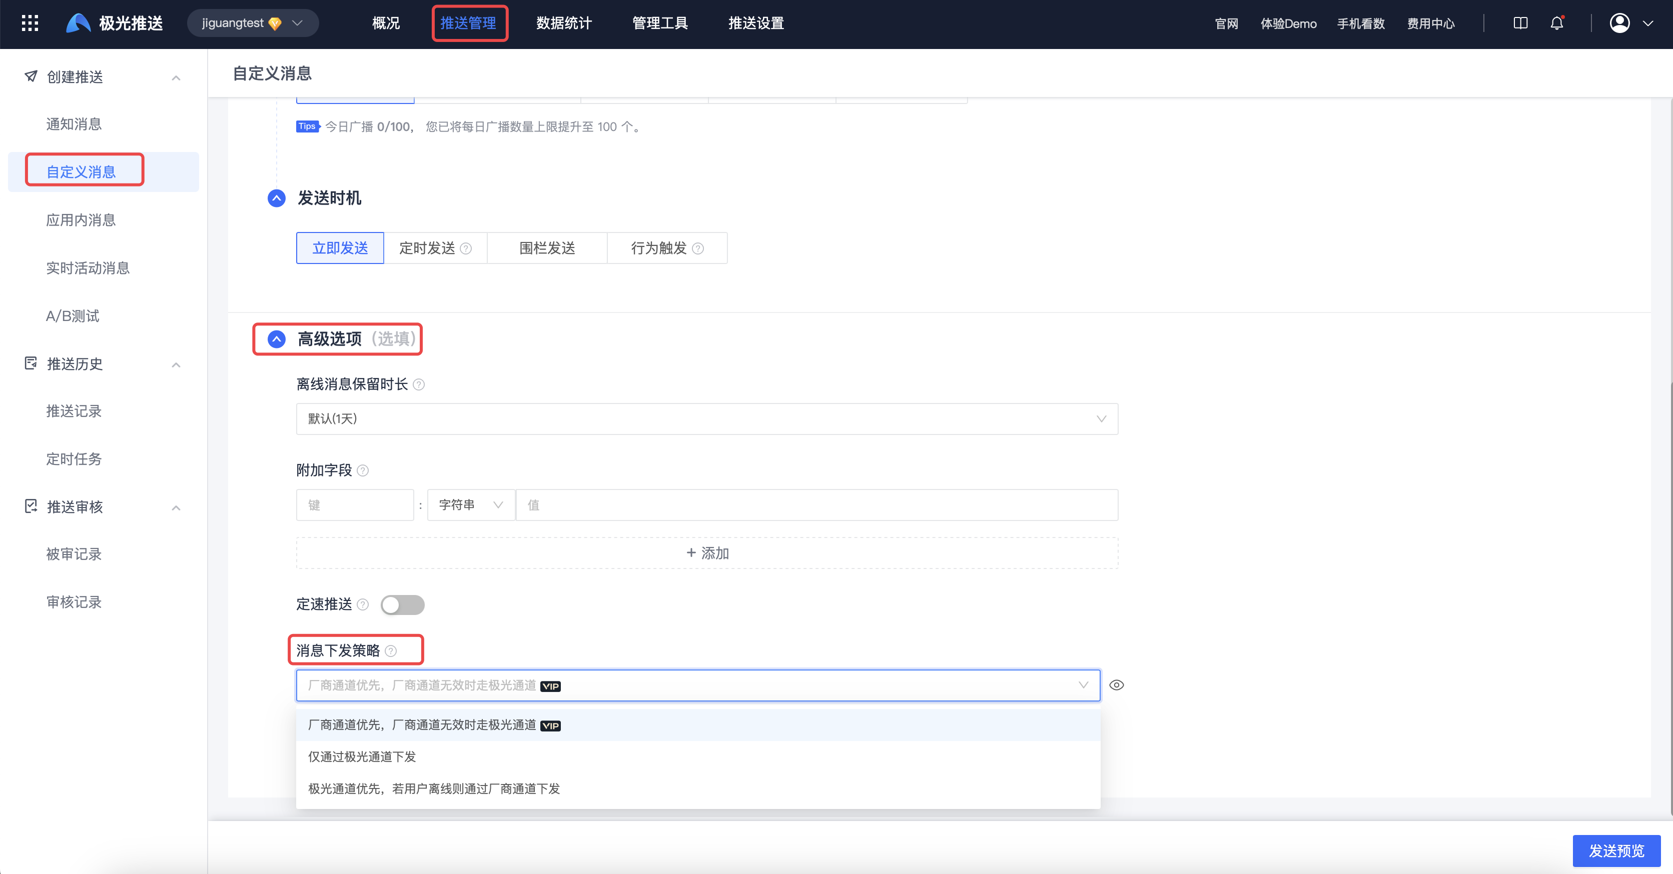Image resolution: width=1673 pixels, height=874 pixels.
Task: Click the + 添加 field button
Action: click(706, 553)
